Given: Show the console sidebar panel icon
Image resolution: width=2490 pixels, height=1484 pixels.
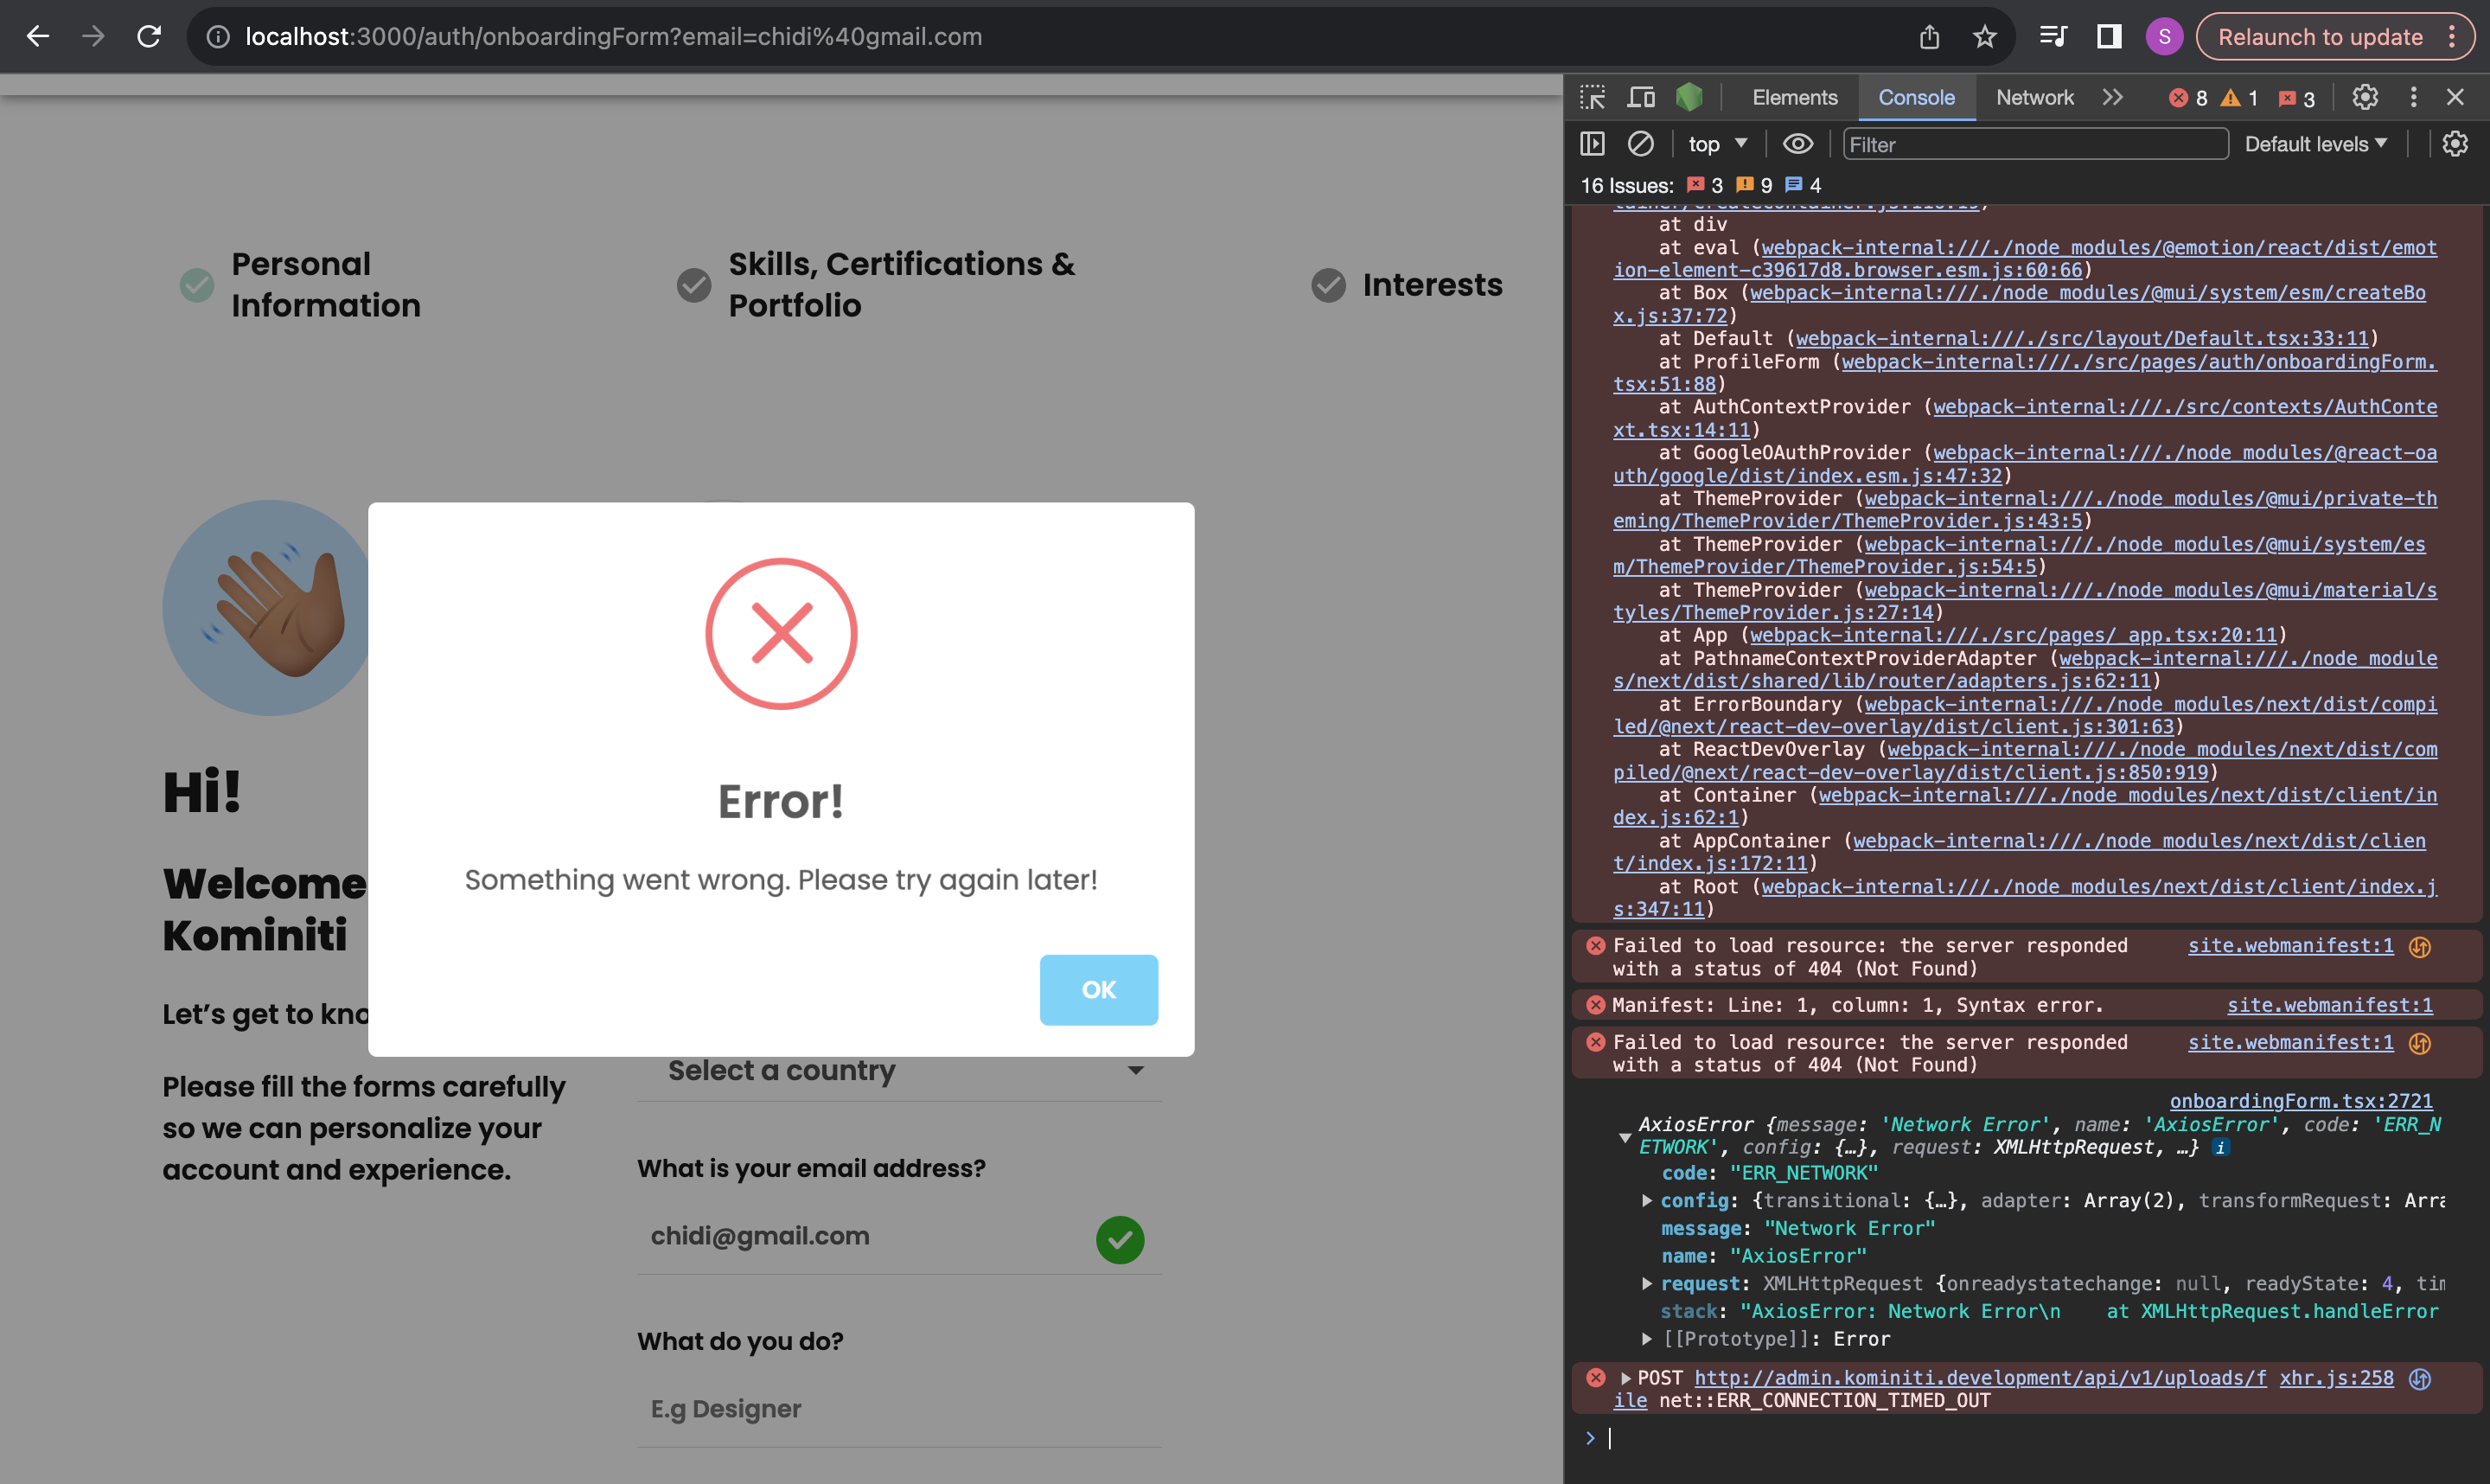Looking at the screenshot, I should pyautogui.click(x=1593, y=144).
